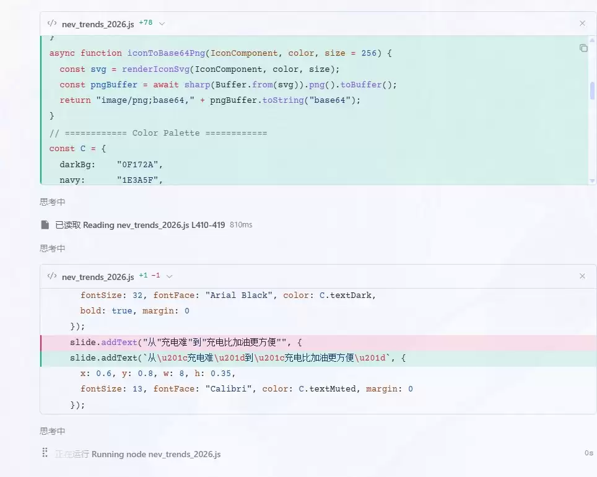The image size is (597, 477).
Task: Click the line fontSize: 13, fontFace: "Calibri"
Action: tap(246, 389)
